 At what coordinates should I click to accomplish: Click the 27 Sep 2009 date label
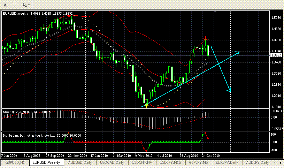click(x=55, y=156)
